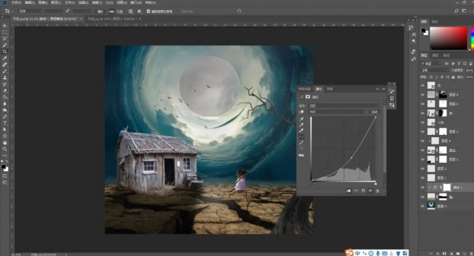This screenshot has width=474, height=256.
Task: Open the 滤镜 menu
Action: tap(96, 3)
